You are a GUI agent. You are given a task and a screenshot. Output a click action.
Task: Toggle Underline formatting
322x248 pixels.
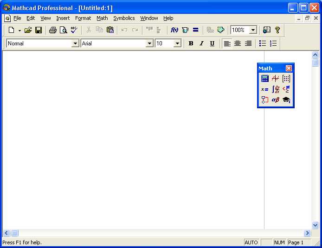pos(212,43)
